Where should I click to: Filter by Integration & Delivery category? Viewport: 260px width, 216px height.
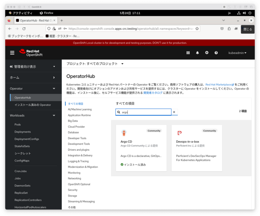(80, 155)
